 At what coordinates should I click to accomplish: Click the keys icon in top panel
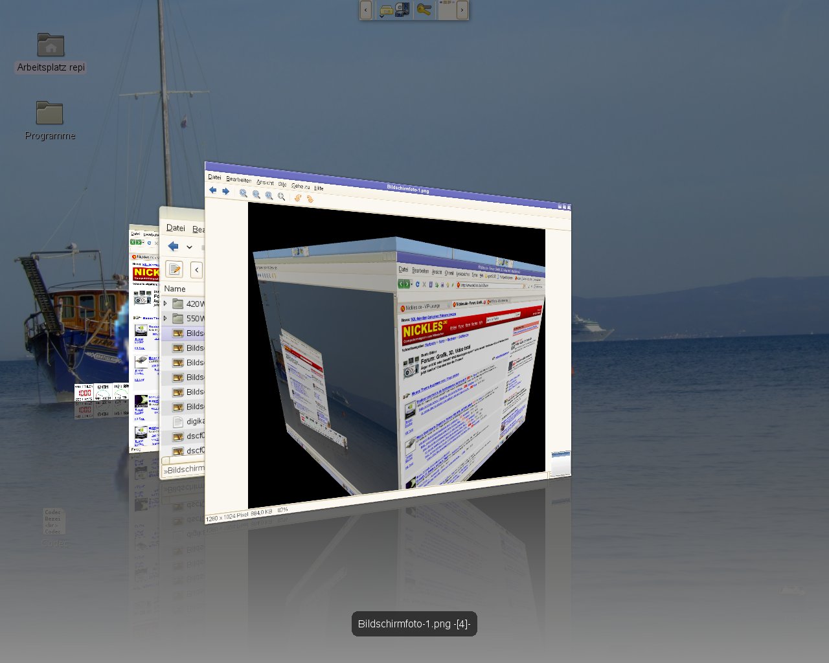424,10
